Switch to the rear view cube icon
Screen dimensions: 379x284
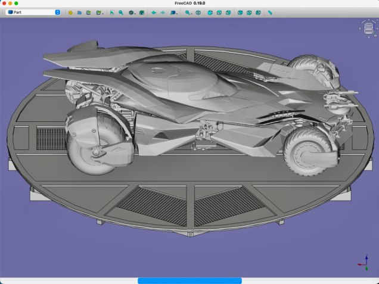[240, 12]
